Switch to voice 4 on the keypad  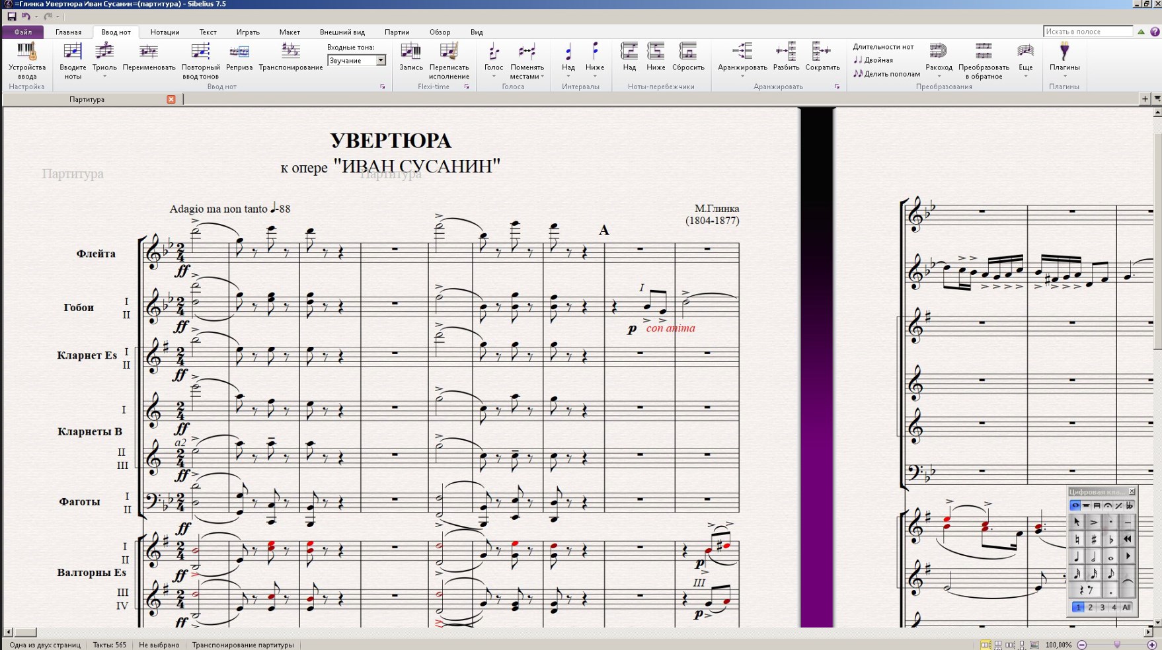click(x=1114, y=608)
